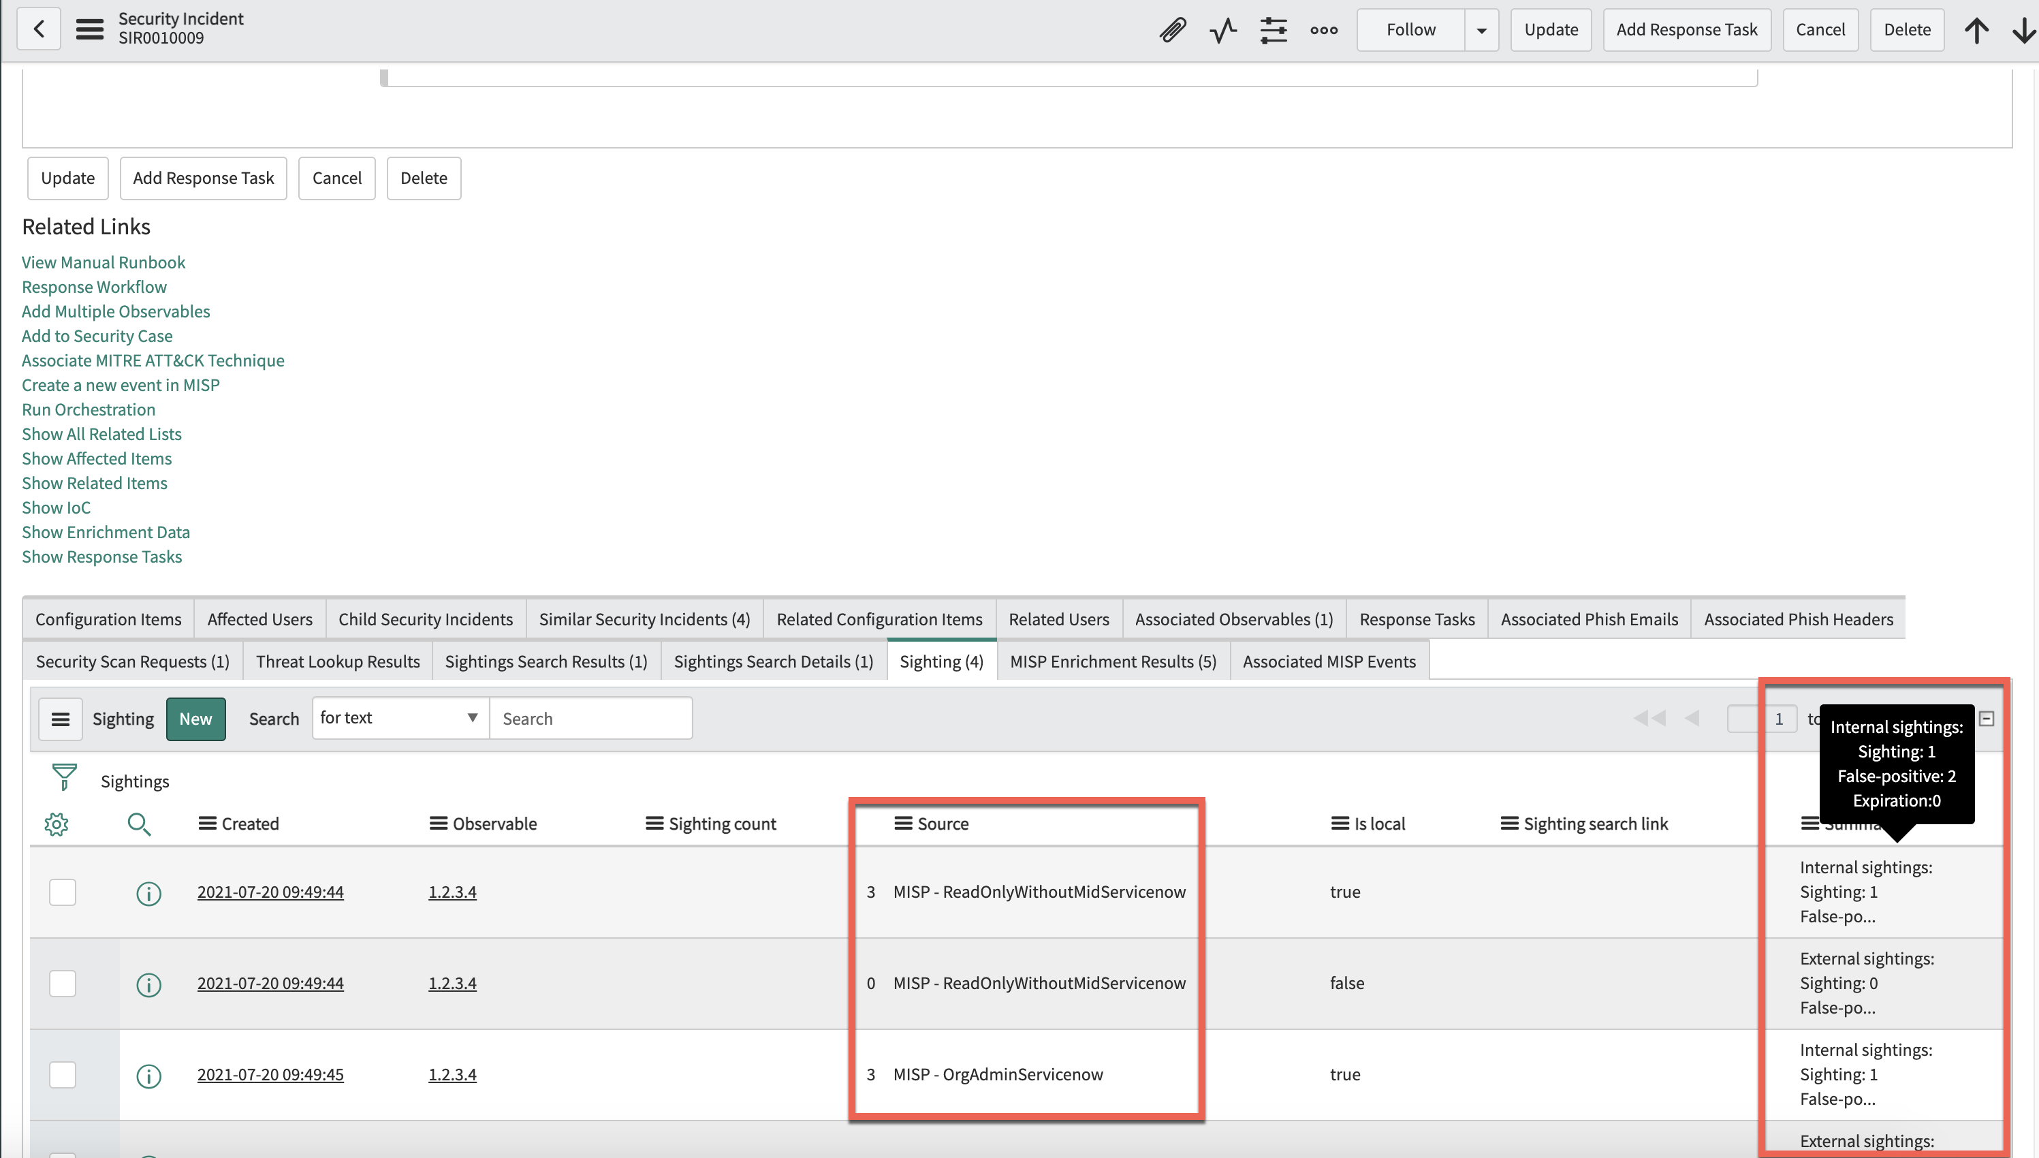Open Associated Observables (1) tab

(x=1234, y=620)
